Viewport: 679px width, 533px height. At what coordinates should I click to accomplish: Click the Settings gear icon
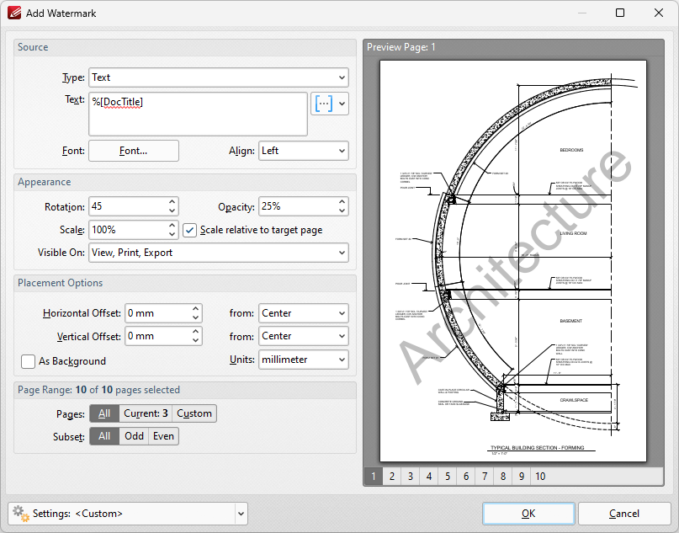pos(20,513)
